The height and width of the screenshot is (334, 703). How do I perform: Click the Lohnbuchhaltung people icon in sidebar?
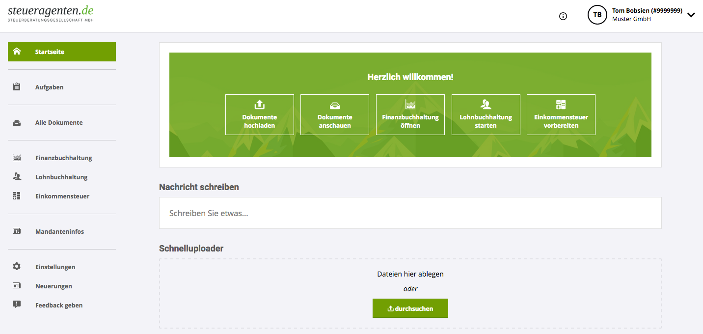click(x=17, y=177)
